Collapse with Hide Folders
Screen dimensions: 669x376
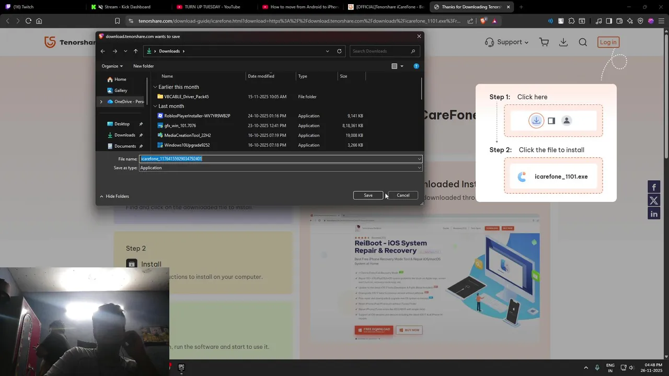click(114, 196)
